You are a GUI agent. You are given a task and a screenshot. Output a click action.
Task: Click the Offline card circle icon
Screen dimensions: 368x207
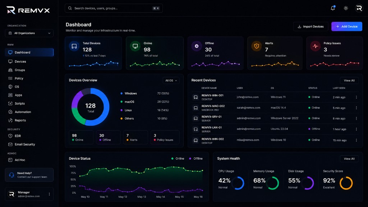tap(197, 46)
